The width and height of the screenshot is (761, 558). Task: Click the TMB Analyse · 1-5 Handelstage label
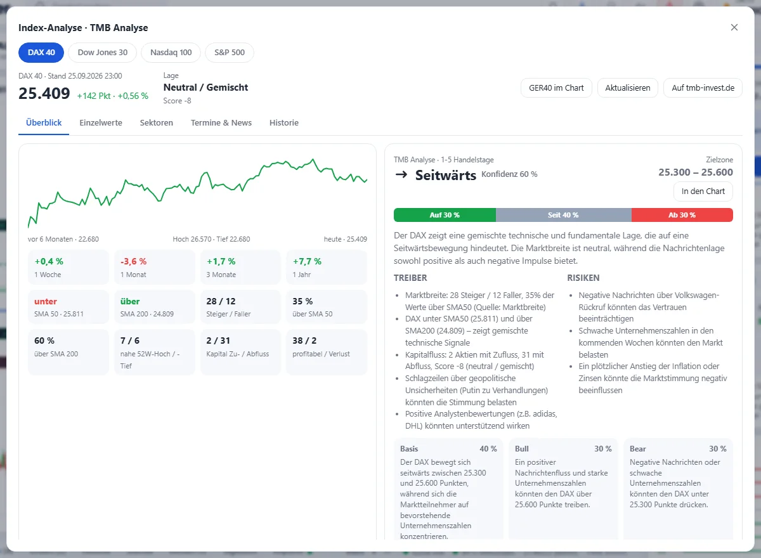point(444,160)
